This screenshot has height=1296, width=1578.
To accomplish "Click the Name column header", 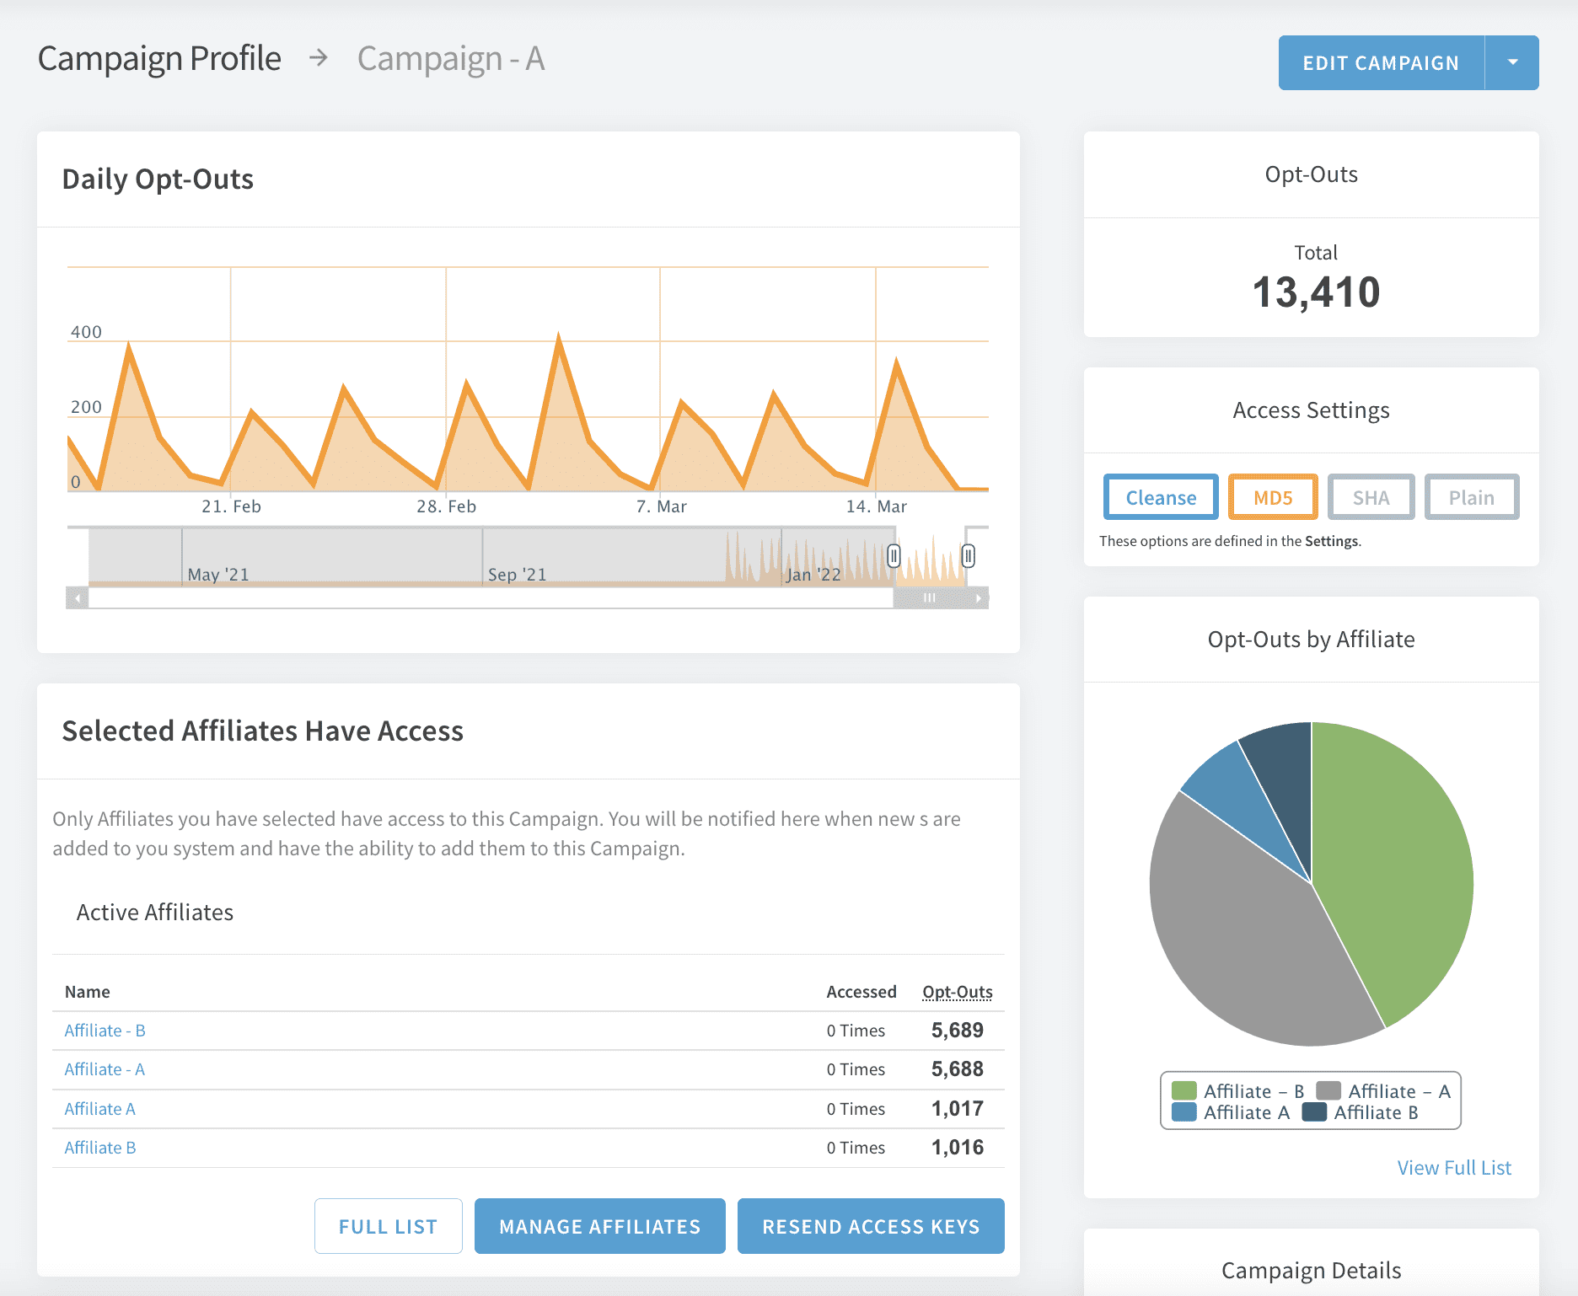I will [87, 992].
